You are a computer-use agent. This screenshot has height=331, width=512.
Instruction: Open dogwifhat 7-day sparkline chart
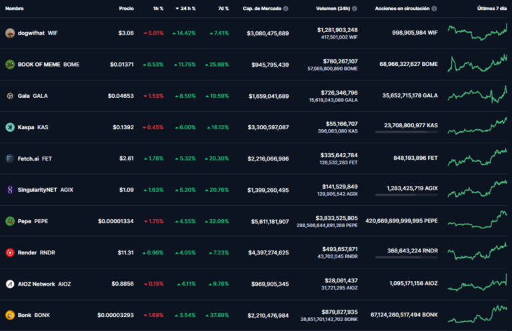[x=477, y=32]
